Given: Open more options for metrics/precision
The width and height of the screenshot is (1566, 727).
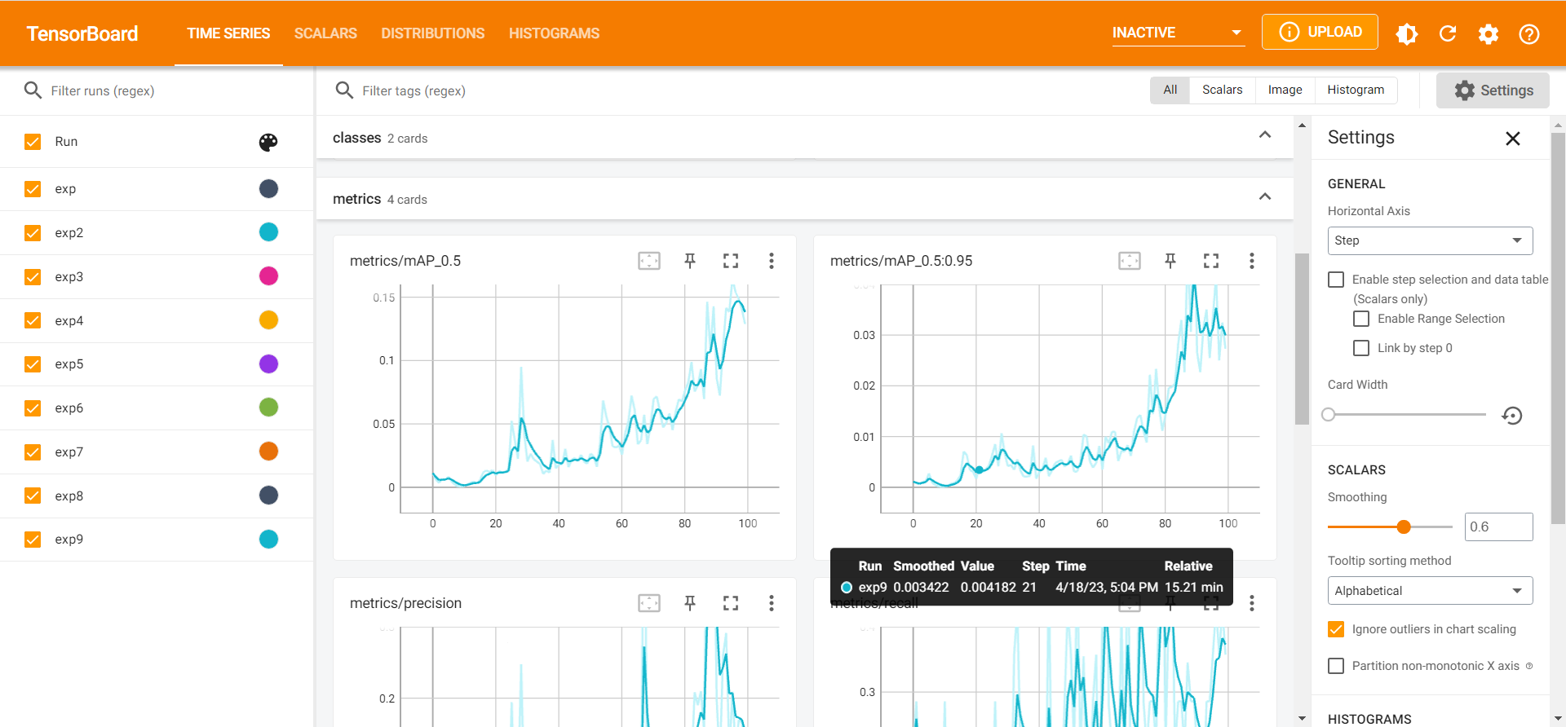Looking at the screenshot, I should click(x=772, y=603).
